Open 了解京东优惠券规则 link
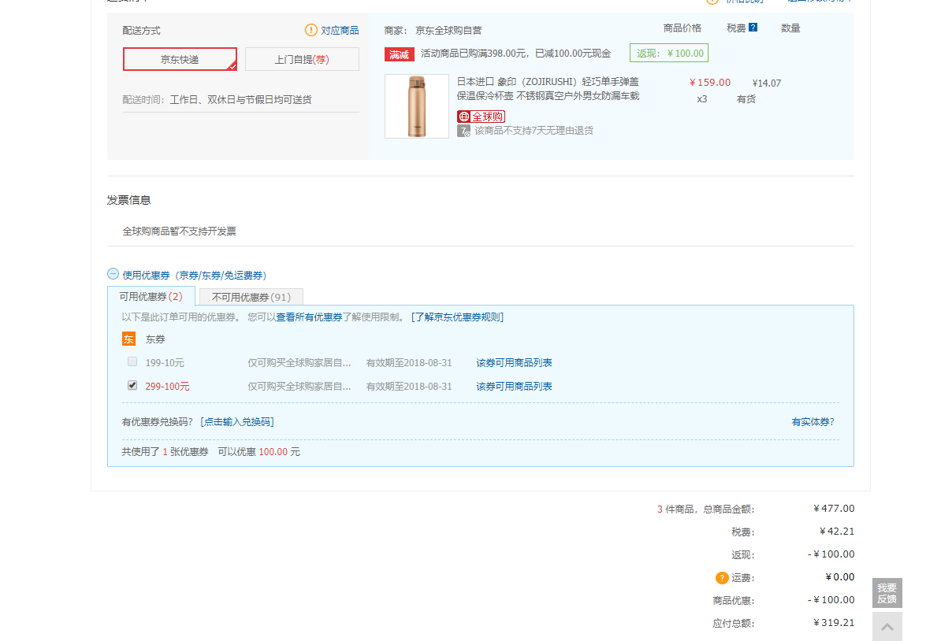 pyautogui.click(x=458, y=317)
